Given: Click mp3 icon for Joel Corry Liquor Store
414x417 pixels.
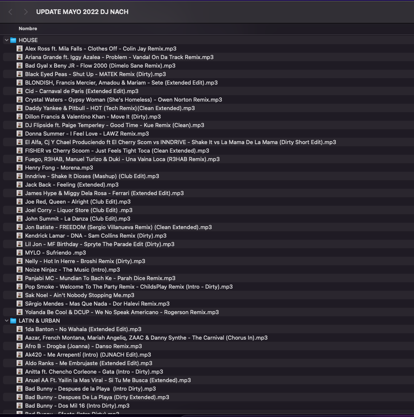Looking at the screenshot, I should tap(20, 210).
